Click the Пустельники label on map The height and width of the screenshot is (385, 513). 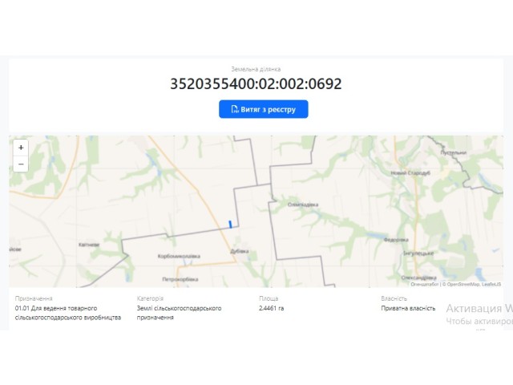454,152
